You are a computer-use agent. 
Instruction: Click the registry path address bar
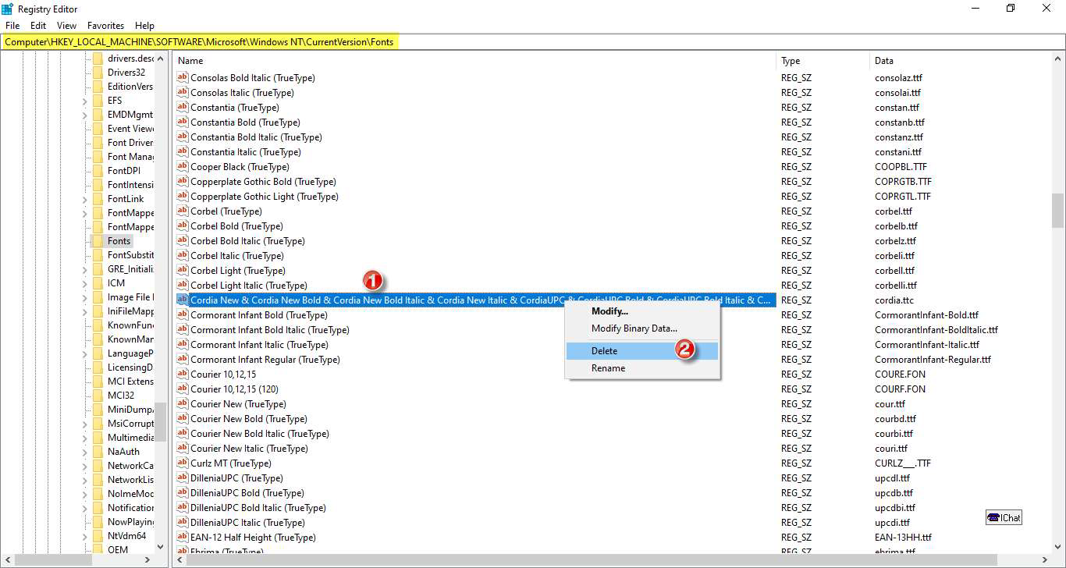pyautogui.click(x=533, y=42)
